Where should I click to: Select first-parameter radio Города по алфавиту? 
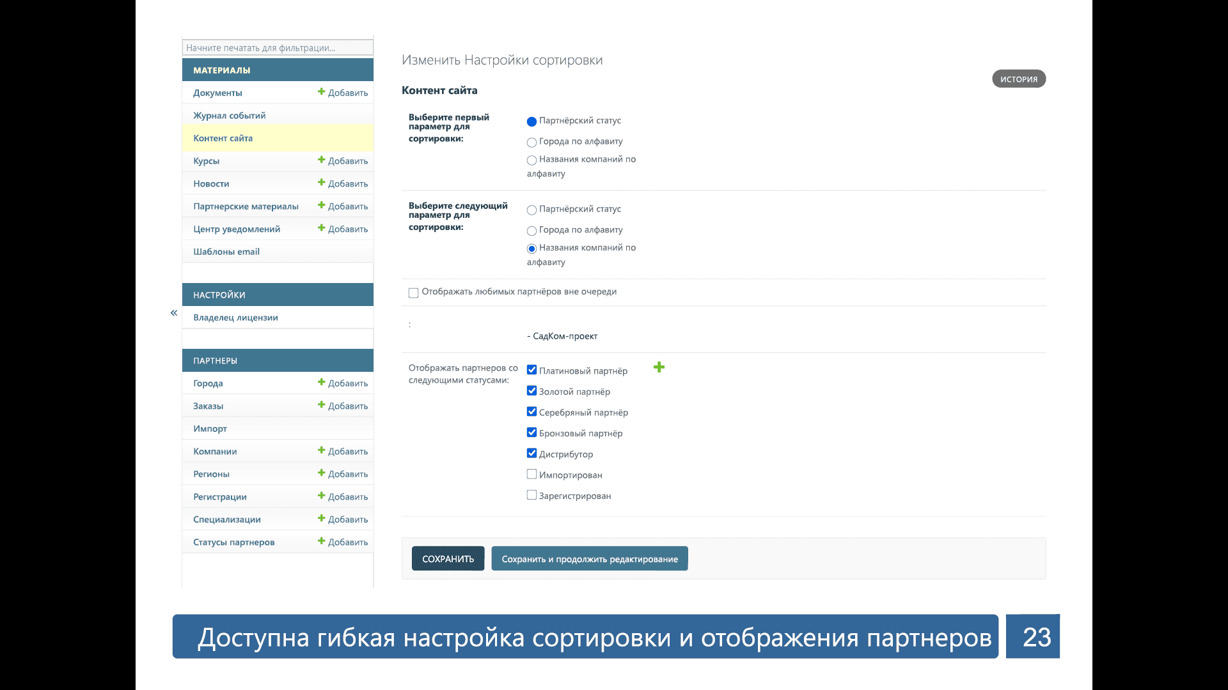coord(531,142)
